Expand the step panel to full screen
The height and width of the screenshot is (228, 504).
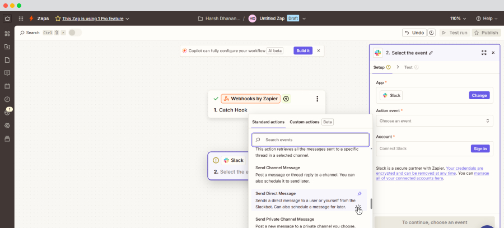tap(484, 53)
